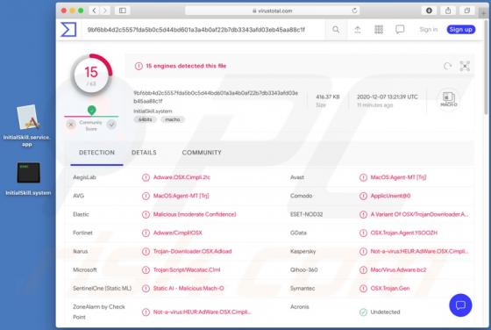Viewport: 491px width, 330px height.
Task: Click Mac/Virus.Adware.bc2 Qihoo-360 result
Action: pos(398,269)
